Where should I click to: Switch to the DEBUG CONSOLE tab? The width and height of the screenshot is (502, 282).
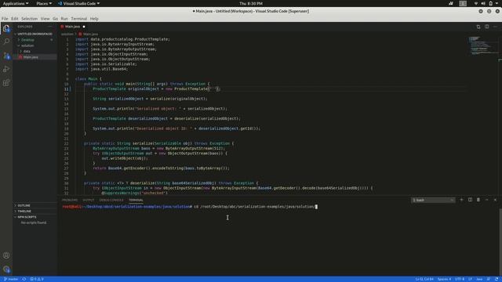pyautogui.click(x=111, y=201)
